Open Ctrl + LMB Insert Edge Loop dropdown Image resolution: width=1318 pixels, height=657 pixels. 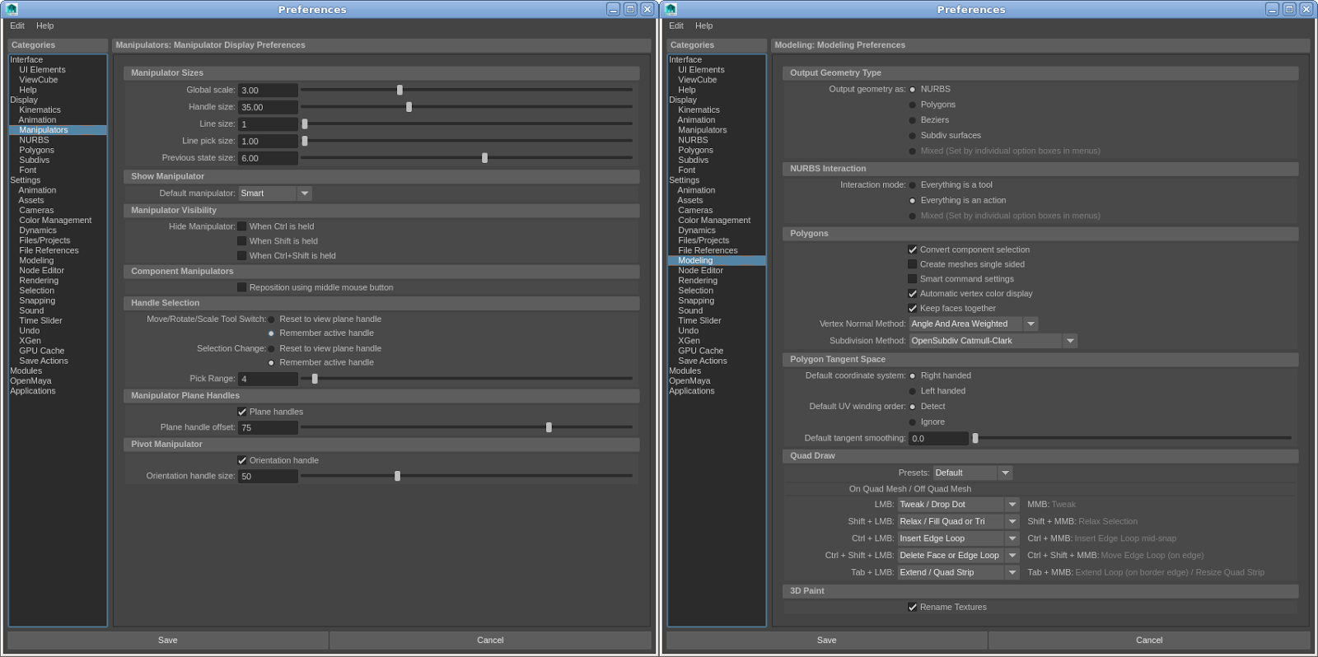point(959,538)
